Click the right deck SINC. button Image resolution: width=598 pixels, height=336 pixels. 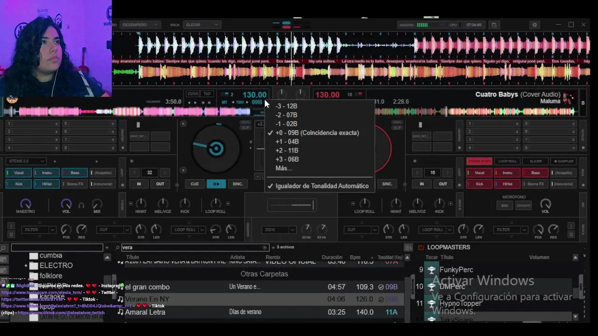pyautogui.click(x=387, y=184)
